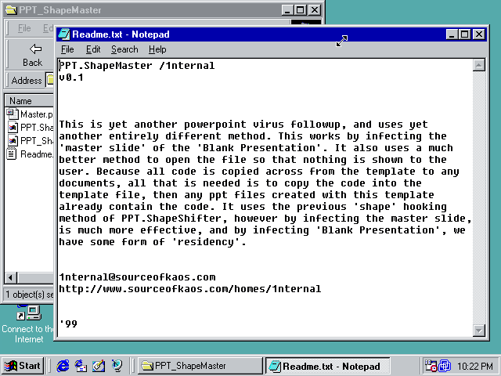
Task: Launch Outlook Express from Quick Launch
Action: coord(81,366)
